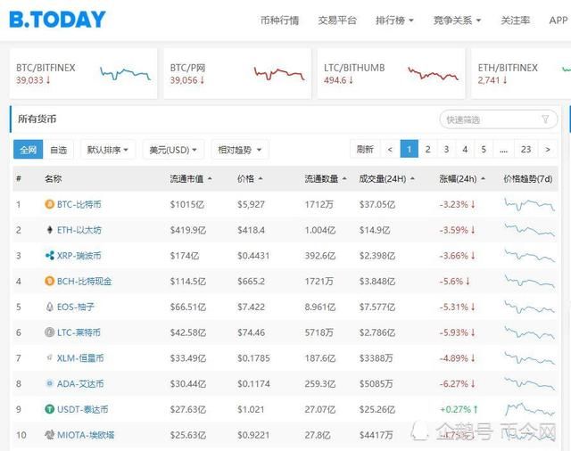Switch to the 自选 tab
Viewport: 571px width, 451px height.
pos(58,149)
